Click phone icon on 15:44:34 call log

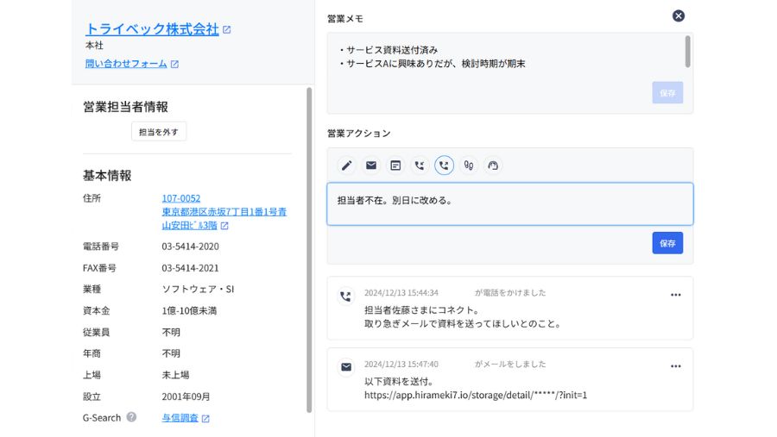pos(346,296)
